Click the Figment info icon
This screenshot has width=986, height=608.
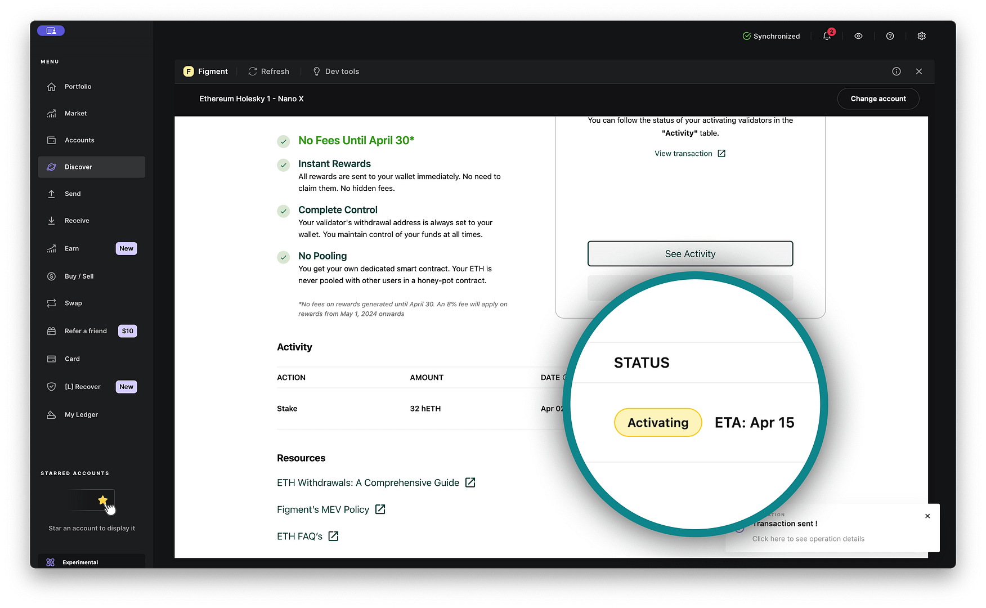897,71
